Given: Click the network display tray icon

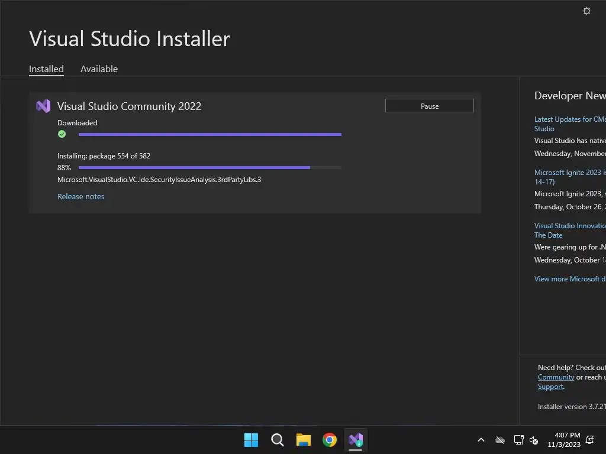Looking at the screenshot, I should [x=518, y=440].
